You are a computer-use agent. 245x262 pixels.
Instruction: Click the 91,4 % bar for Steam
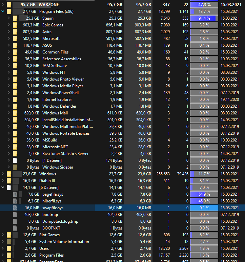click(204, 18)
